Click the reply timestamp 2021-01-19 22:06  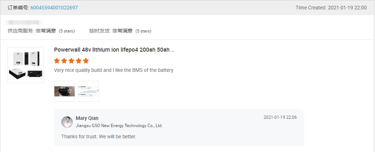tap(280, 117)
